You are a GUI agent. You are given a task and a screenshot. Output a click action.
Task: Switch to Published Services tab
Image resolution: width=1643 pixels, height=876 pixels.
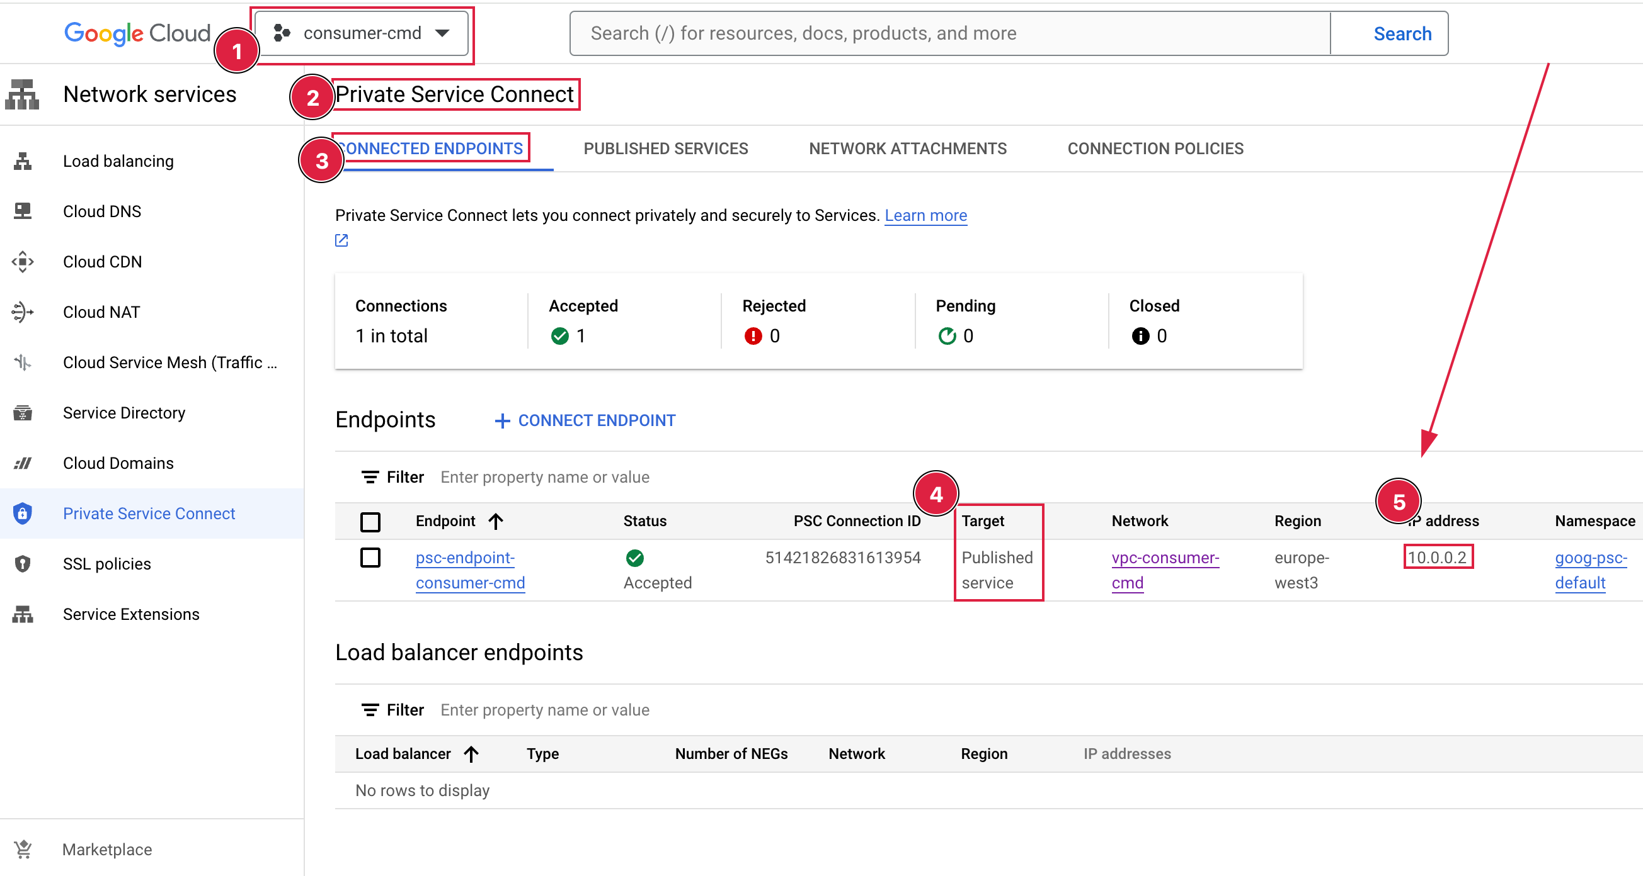(x=665, y=149)
